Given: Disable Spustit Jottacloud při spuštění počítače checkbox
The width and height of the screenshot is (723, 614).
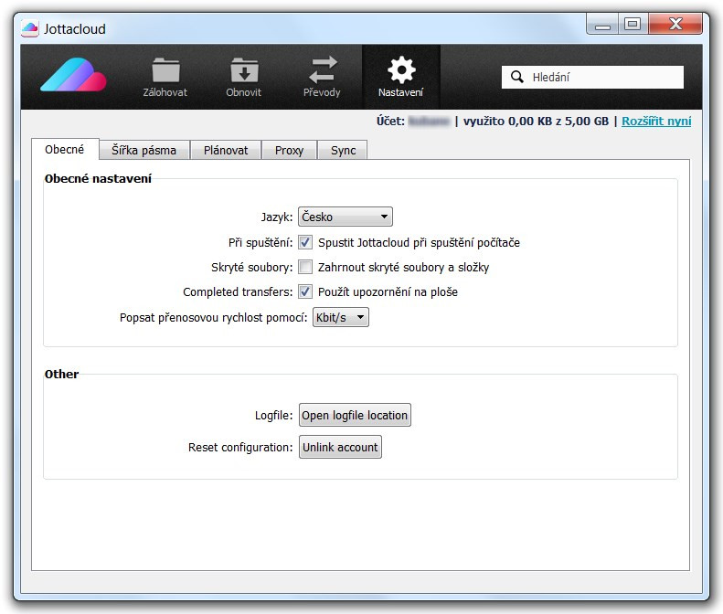Looking at the screenshot, I should (x=305, y=242).
